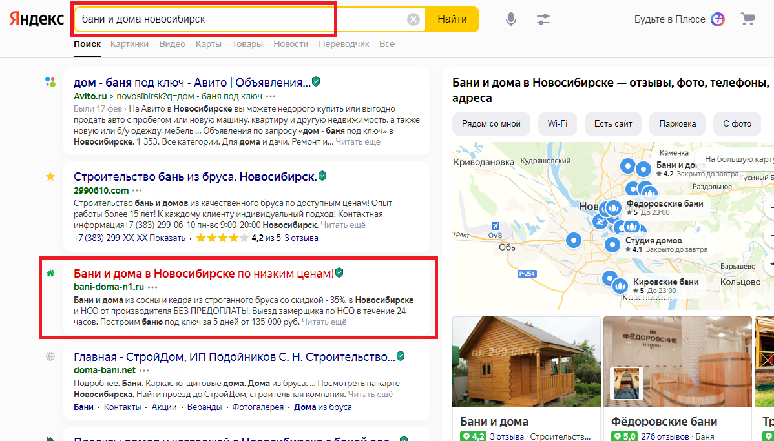Click the verified shield on Строительство бань result

[x=322, y=176]
